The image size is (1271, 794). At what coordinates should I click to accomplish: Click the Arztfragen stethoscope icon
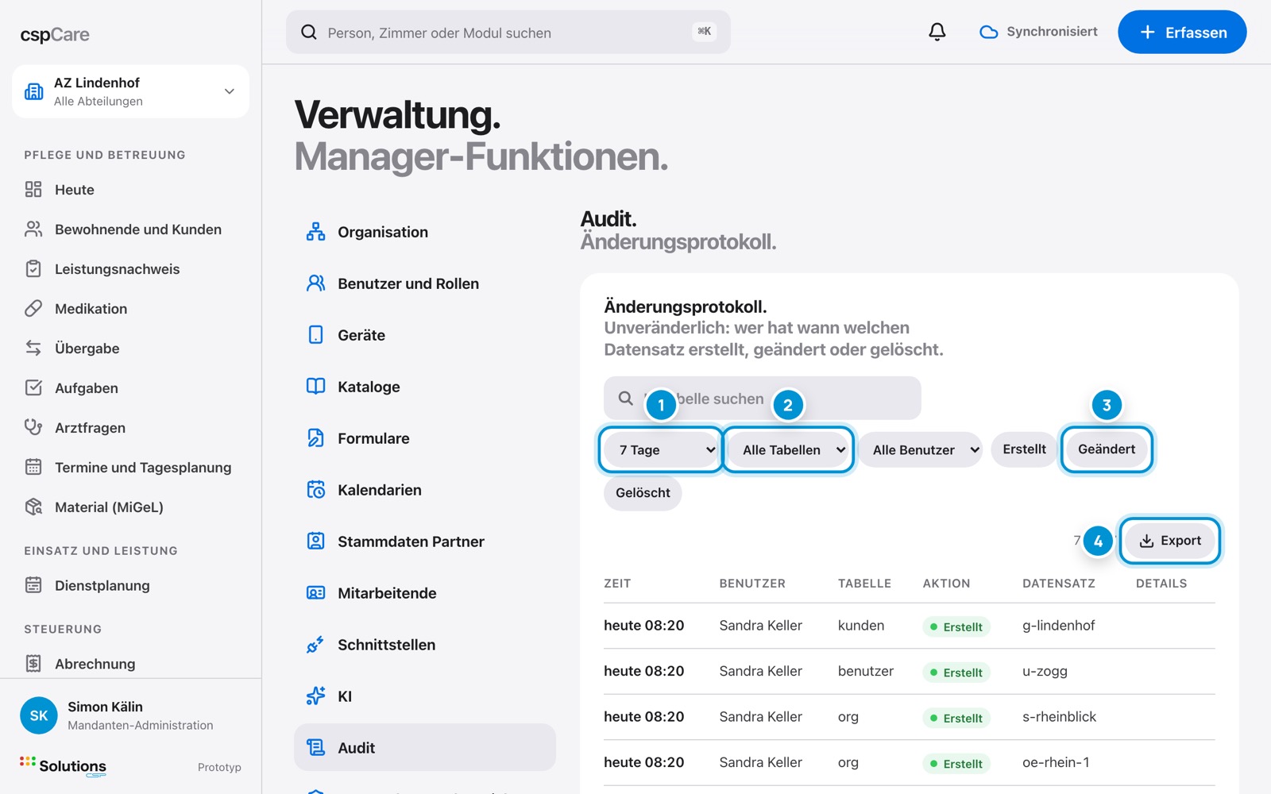[33, 427]
